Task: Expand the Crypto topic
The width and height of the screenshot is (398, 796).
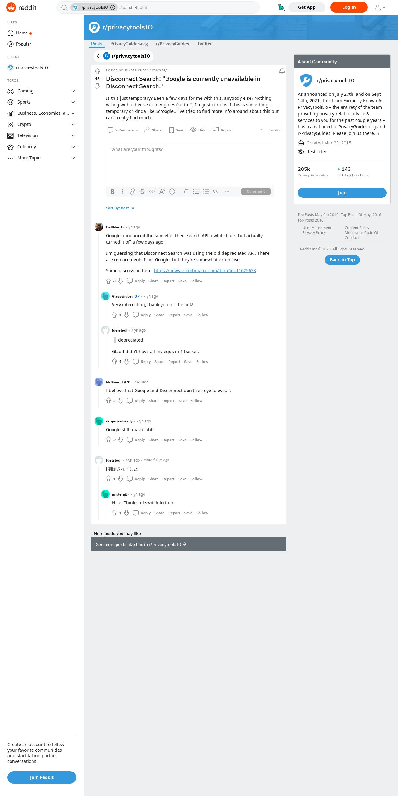Action: (x=42, y=124)
